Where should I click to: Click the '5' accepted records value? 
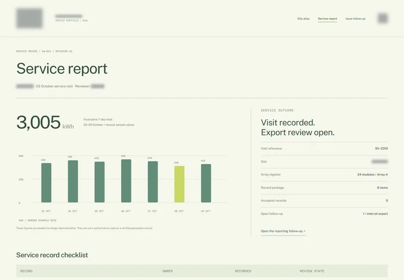click(387, 201)
